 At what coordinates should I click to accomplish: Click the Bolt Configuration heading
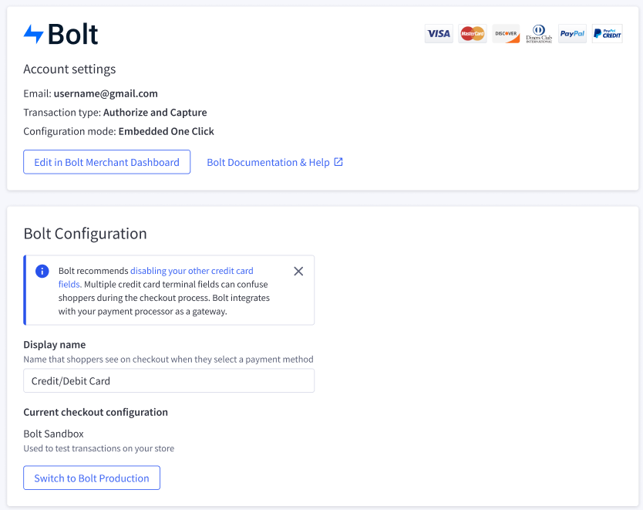(x=85, y=234)
